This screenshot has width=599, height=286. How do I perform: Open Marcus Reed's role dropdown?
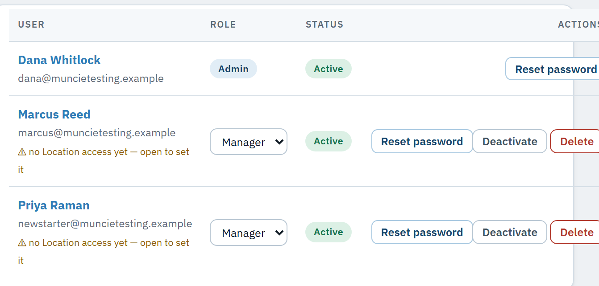[249, 142]
